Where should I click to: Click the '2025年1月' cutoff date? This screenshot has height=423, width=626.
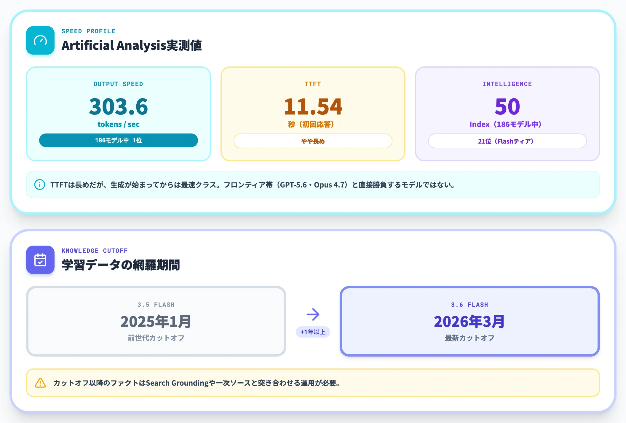156,322
